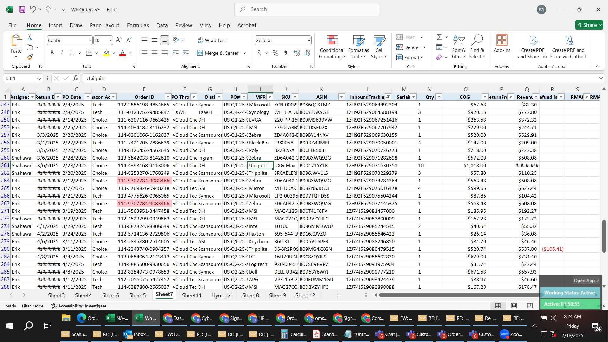608x342 pixels.
Task: Toggle Align Left for cell text
Action: point(144,53)
